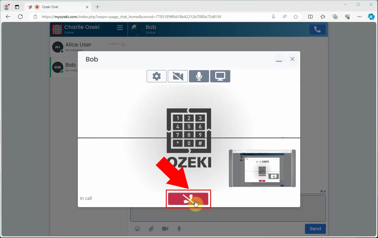Open browser profile icon
378x238 pixels.
click(x=7, y=7)
